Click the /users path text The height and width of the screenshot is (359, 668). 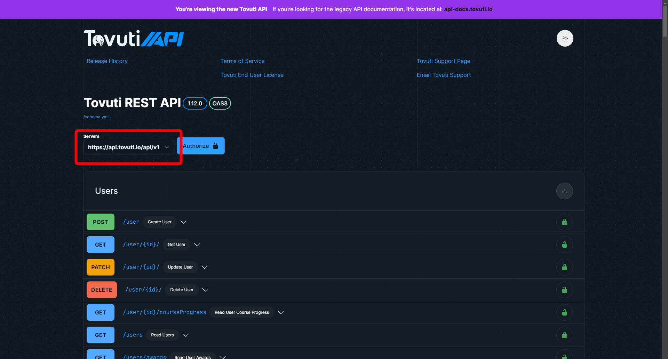[133, 335]
